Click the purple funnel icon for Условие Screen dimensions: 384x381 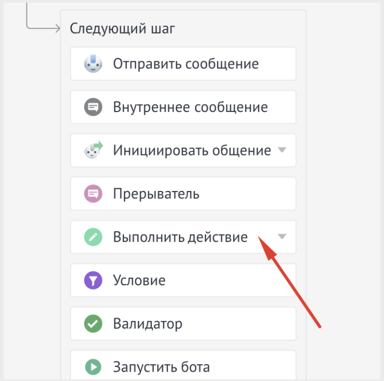tap(93, 281)
